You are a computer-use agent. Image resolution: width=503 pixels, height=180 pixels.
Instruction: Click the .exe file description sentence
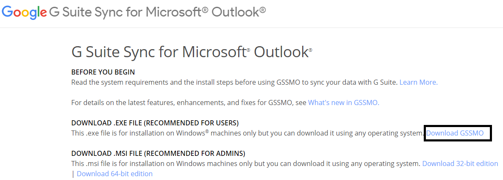tap(248, 133)
